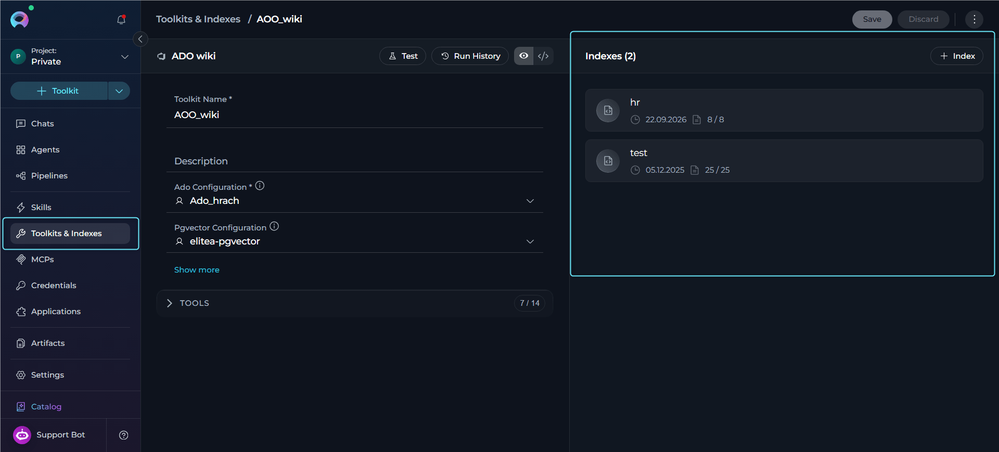
Task: Open Skills page
Action: coord(70,208)
